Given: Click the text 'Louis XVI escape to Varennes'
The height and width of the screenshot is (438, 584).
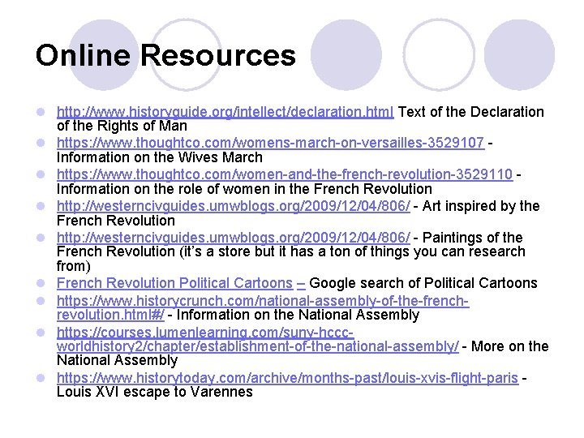Looking at the screenshot, I should 155,393.
